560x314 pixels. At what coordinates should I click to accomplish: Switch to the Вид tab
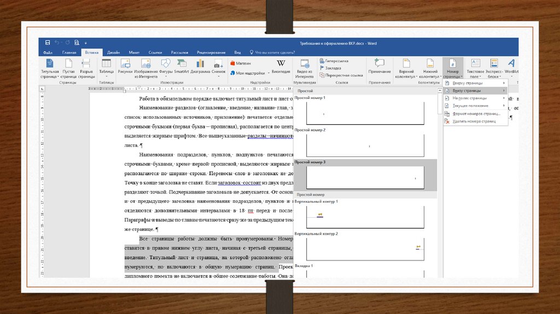pos(237,53)
